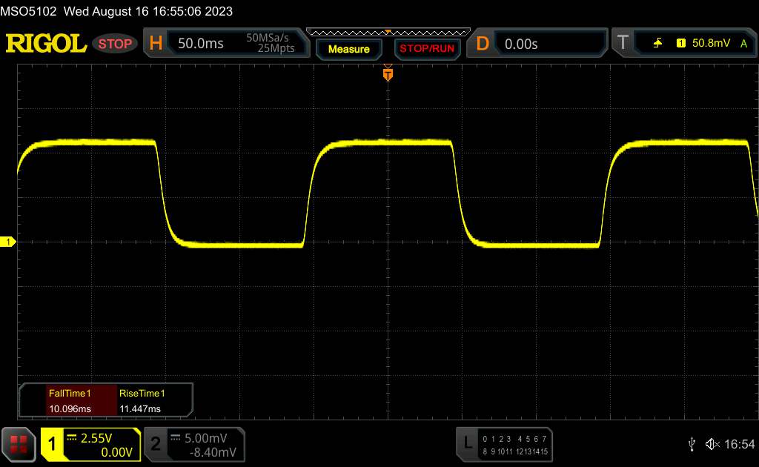Click the 10.096ms fall time value

coord(70,409)
